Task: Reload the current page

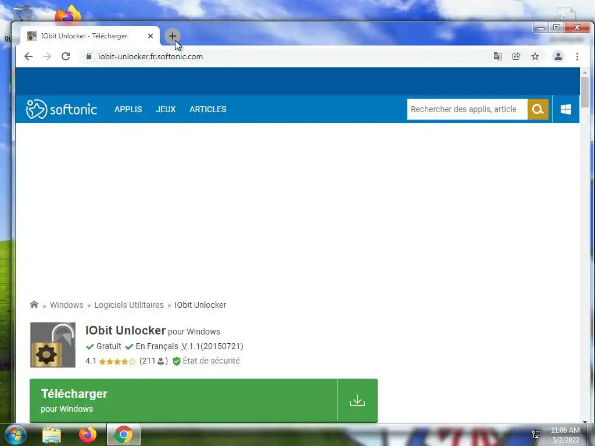Action: pos(66,56)
